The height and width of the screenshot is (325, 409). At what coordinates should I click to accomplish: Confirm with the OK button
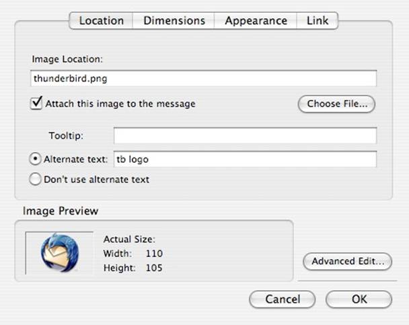[x=359, y=299]
